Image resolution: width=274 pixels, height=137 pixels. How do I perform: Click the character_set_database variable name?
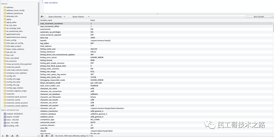coord(50,94)
